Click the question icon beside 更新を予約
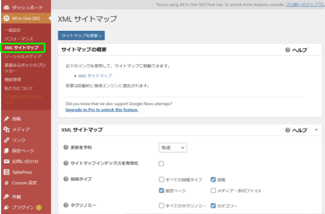Viewport: 325px width, 214px height. point(66,148)
